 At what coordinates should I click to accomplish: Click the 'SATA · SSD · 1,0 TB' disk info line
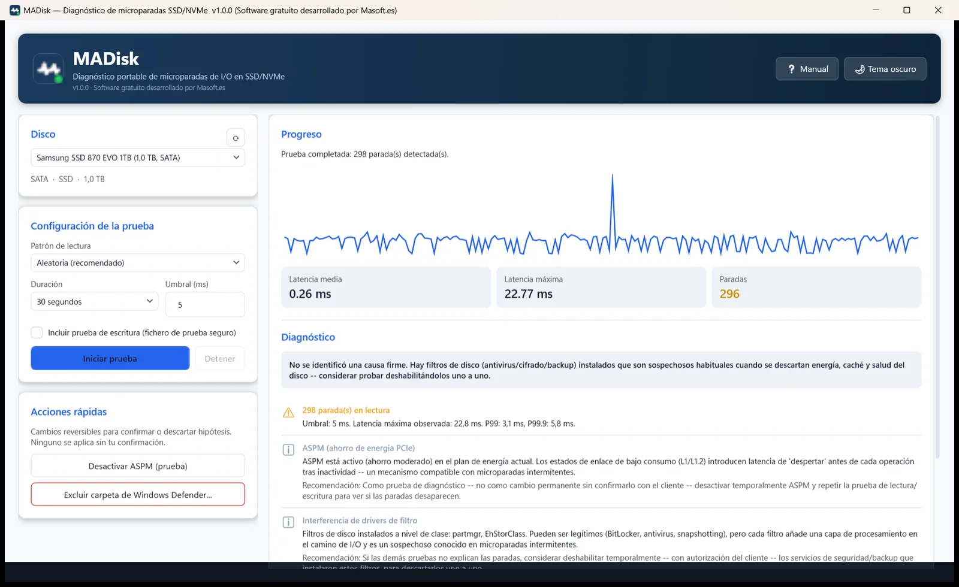click(68, 179)
